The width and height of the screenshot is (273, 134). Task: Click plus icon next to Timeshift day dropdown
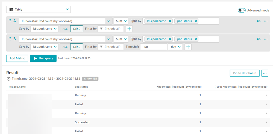188,47
